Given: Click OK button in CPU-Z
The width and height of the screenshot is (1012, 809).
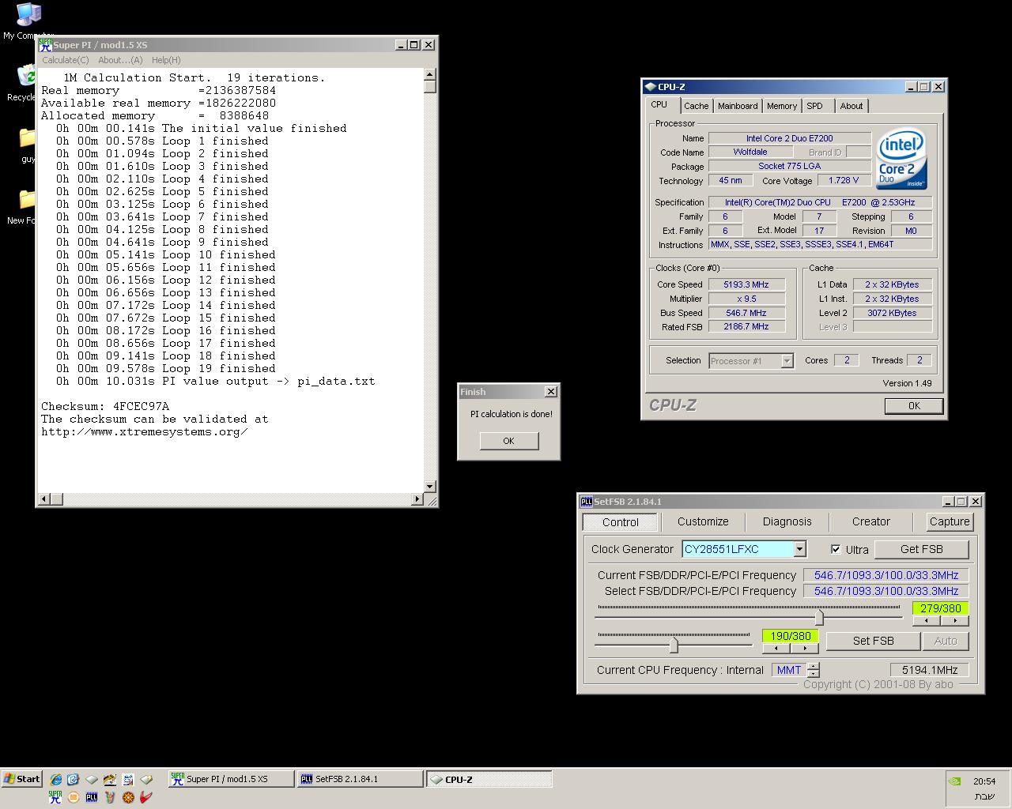Looking at the screenshot, I should pyautogui.click(x=914, y=405).
